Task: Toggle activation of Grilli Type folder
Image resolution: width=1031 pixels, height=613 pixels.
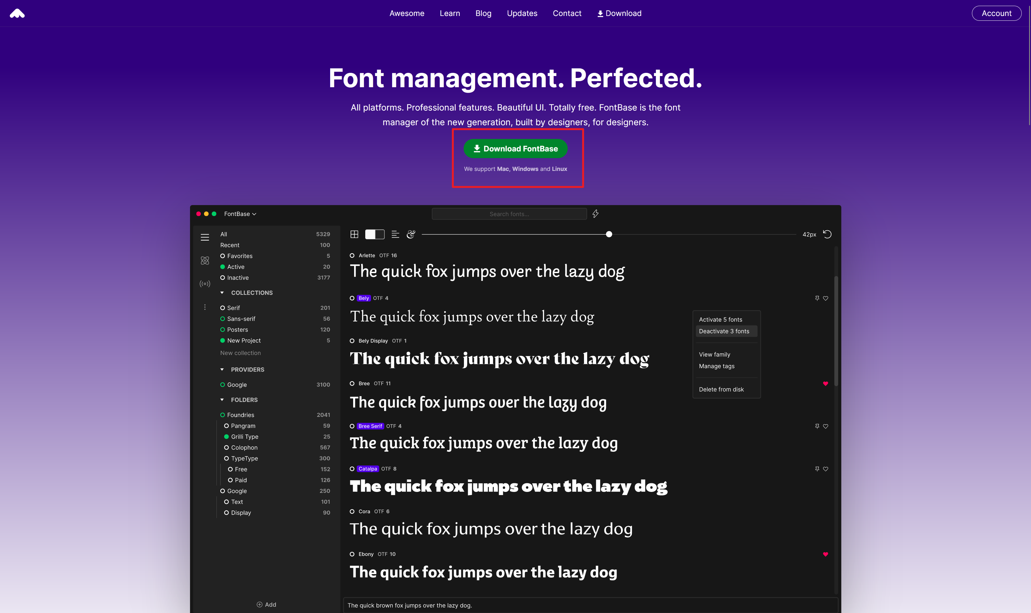Action: (226, 437)
